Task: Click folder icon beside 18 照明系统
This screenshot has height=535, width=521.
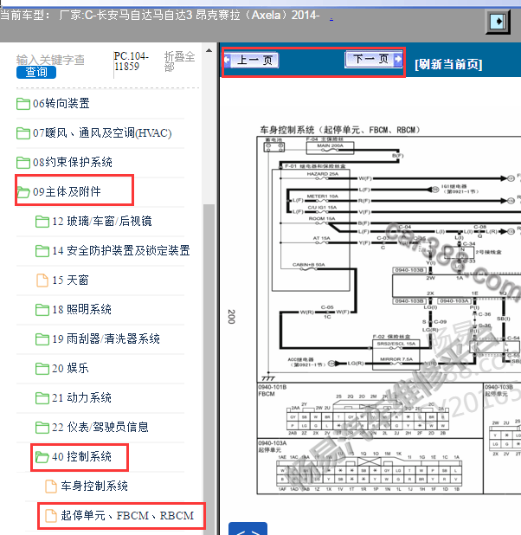Action: (x=42, y=310)
